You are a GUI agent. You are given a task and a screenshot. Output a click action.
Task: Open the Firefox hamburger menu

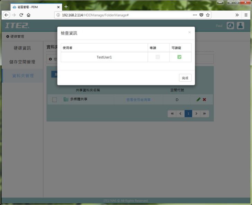point(246,15)
